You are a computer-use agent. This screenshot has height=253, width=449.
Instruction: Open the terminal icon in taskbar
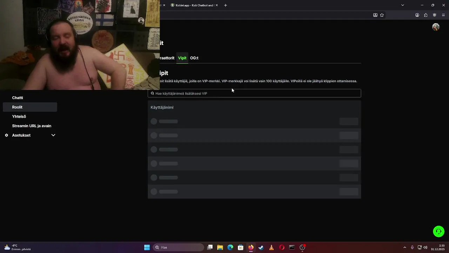[292, 247]
